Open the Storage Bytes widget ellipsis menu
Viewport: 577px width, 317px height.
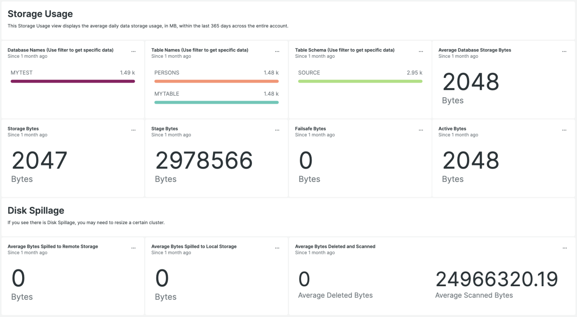134,130
